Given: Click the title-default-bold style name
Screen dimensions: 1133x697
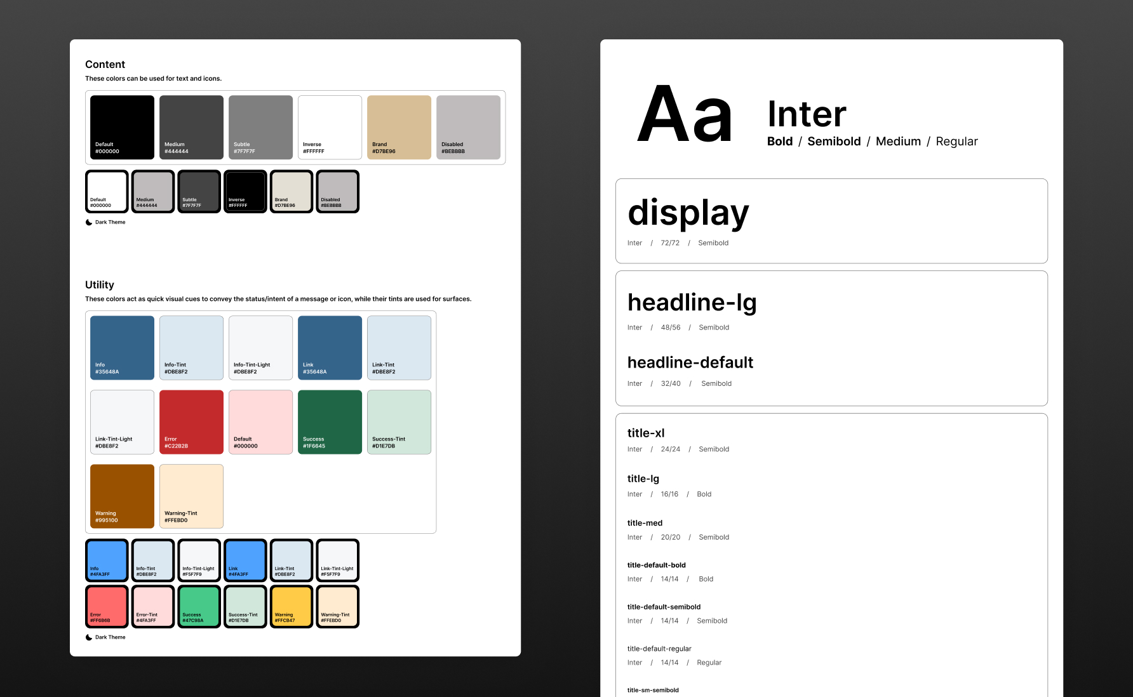Looking at the screenshot, I should coord(657,565).
